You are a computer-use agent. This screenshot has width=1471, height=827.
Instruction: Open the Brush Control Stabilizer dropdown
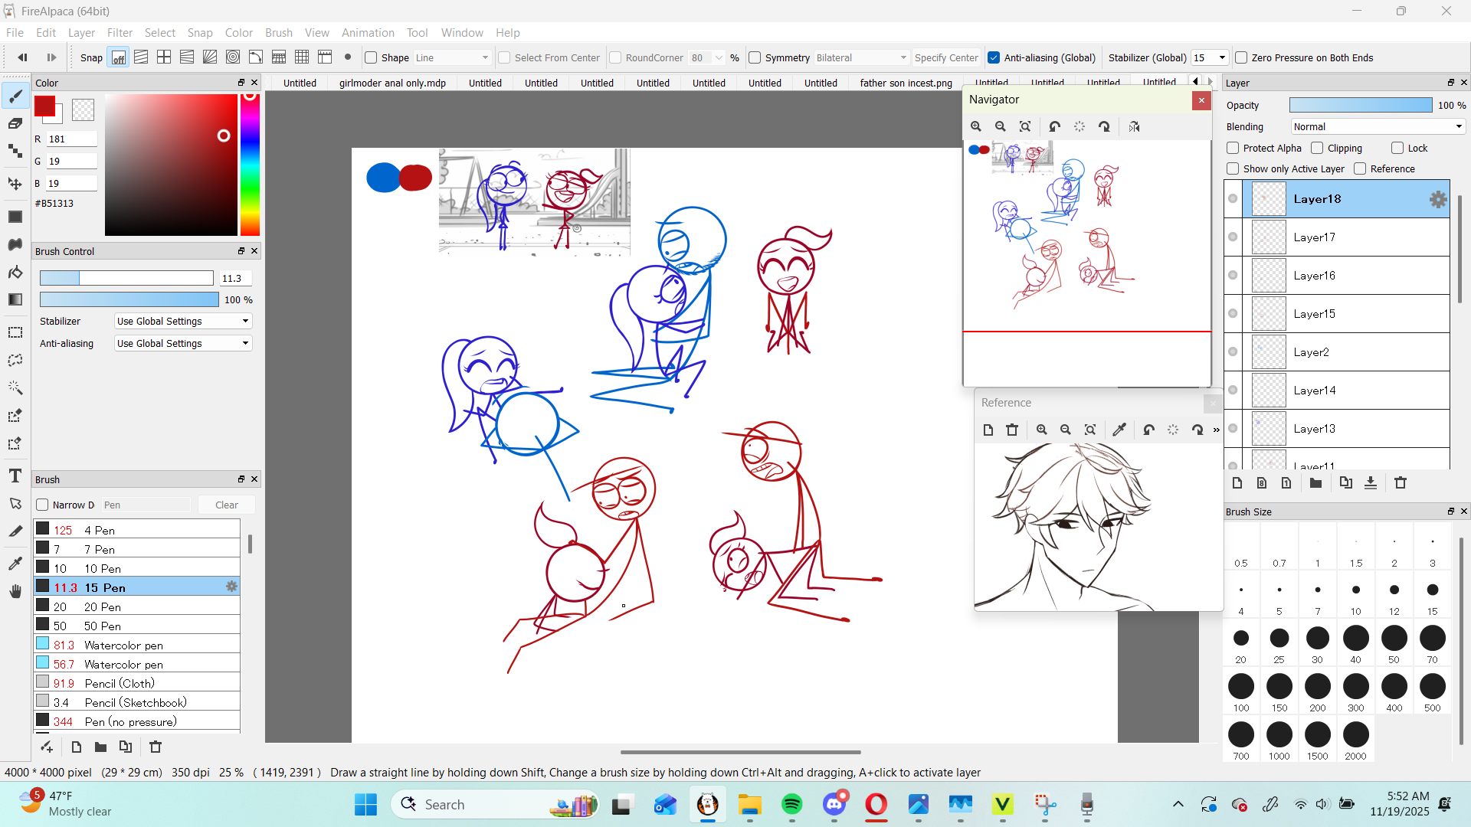click(183, 321)
